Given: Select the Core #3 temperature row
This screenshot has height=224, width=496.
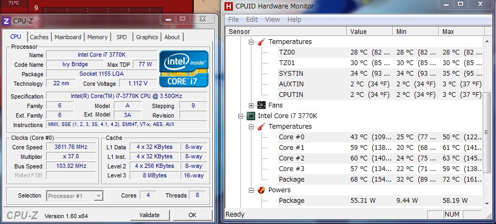Looking at the screenshot, I should pyautogui.click(x=381, y=168).
